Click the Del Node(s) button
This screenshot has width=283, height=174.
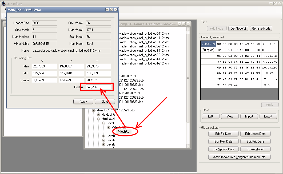click(x=238, y=29)
